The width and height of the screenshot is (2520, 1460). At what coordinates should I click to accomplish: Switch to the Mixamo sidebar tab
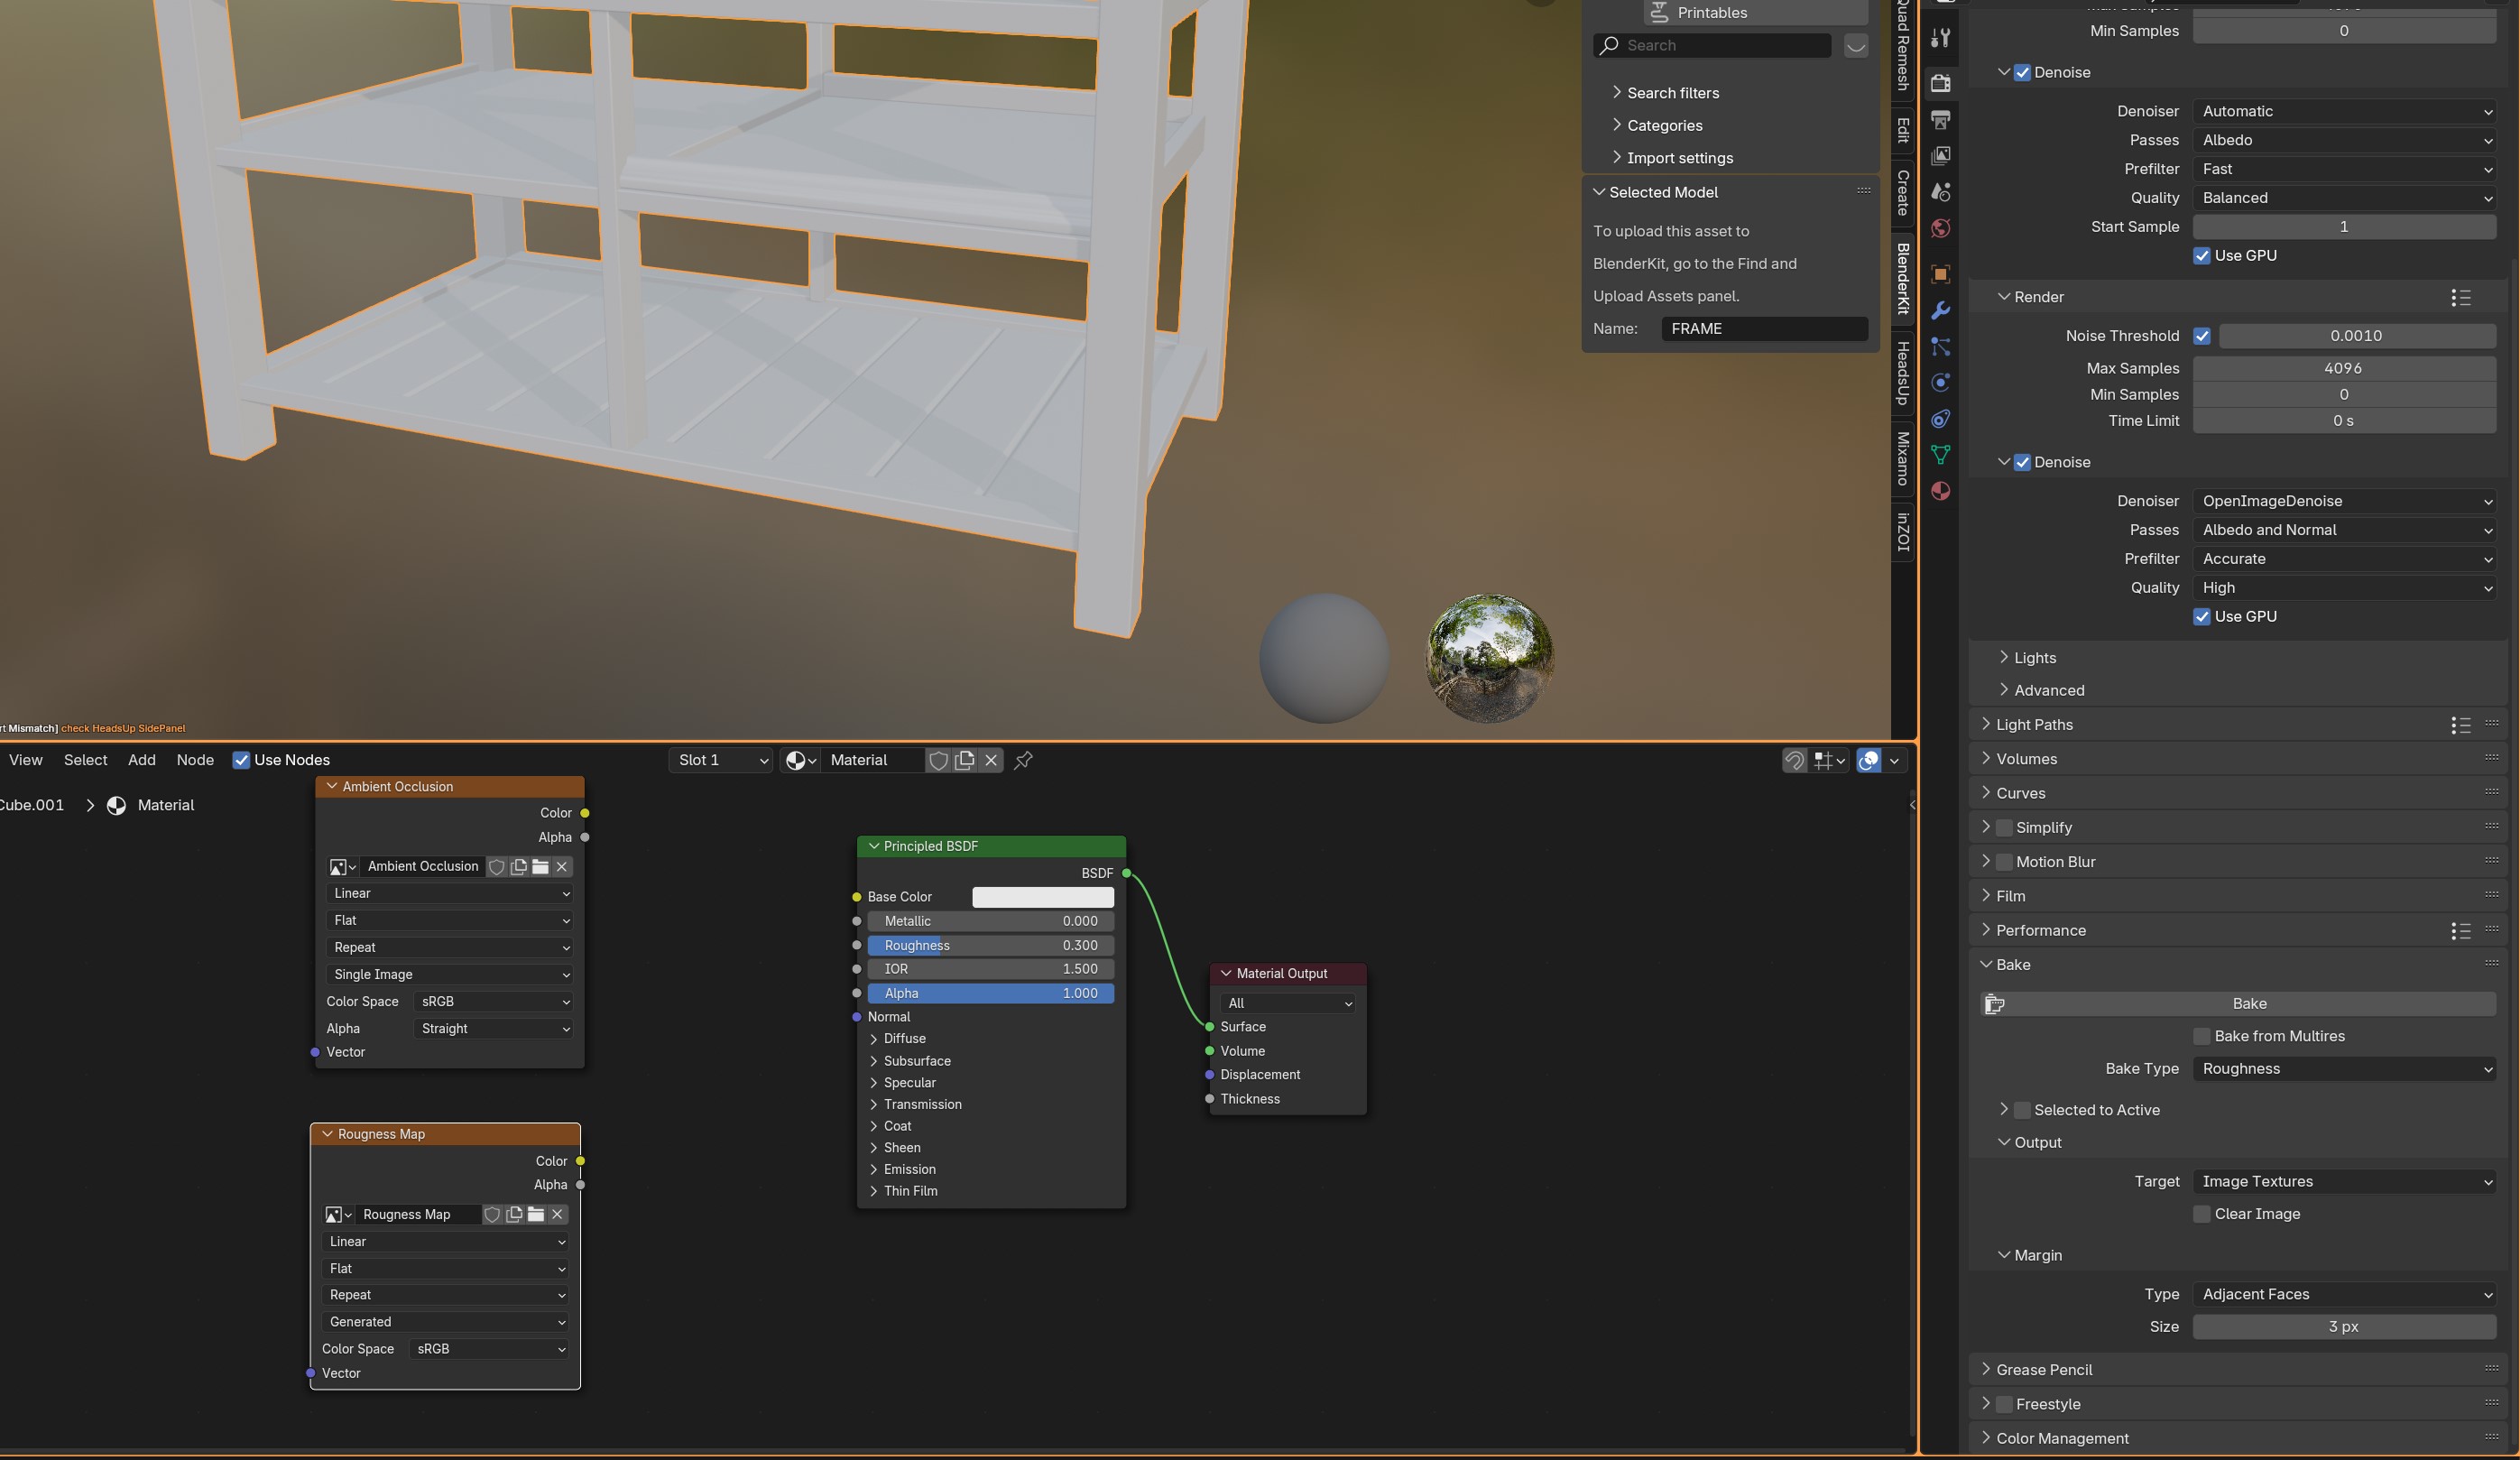[1903, 458]
